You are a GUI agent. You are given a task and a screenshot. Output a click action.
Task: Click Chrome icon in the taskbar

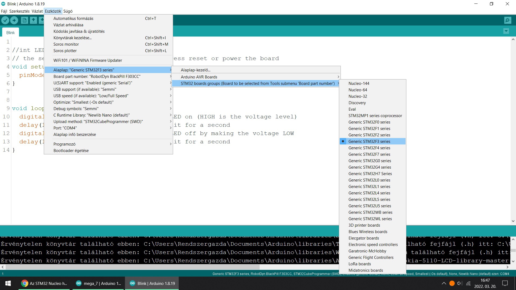(25, 283)
